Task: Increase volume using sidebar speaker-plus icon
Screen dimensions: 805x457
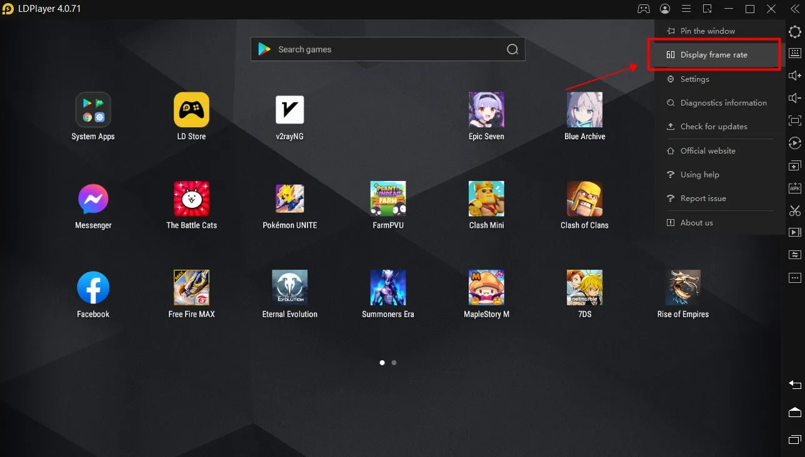Action: [794, 76]
